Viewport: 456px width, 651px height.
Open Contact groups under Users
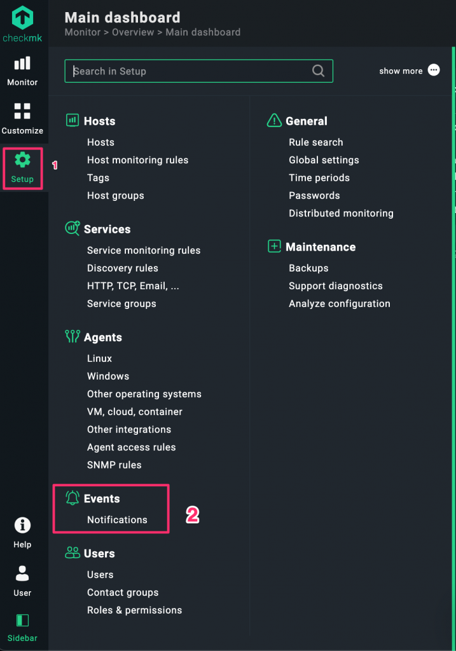pos(123,593)
